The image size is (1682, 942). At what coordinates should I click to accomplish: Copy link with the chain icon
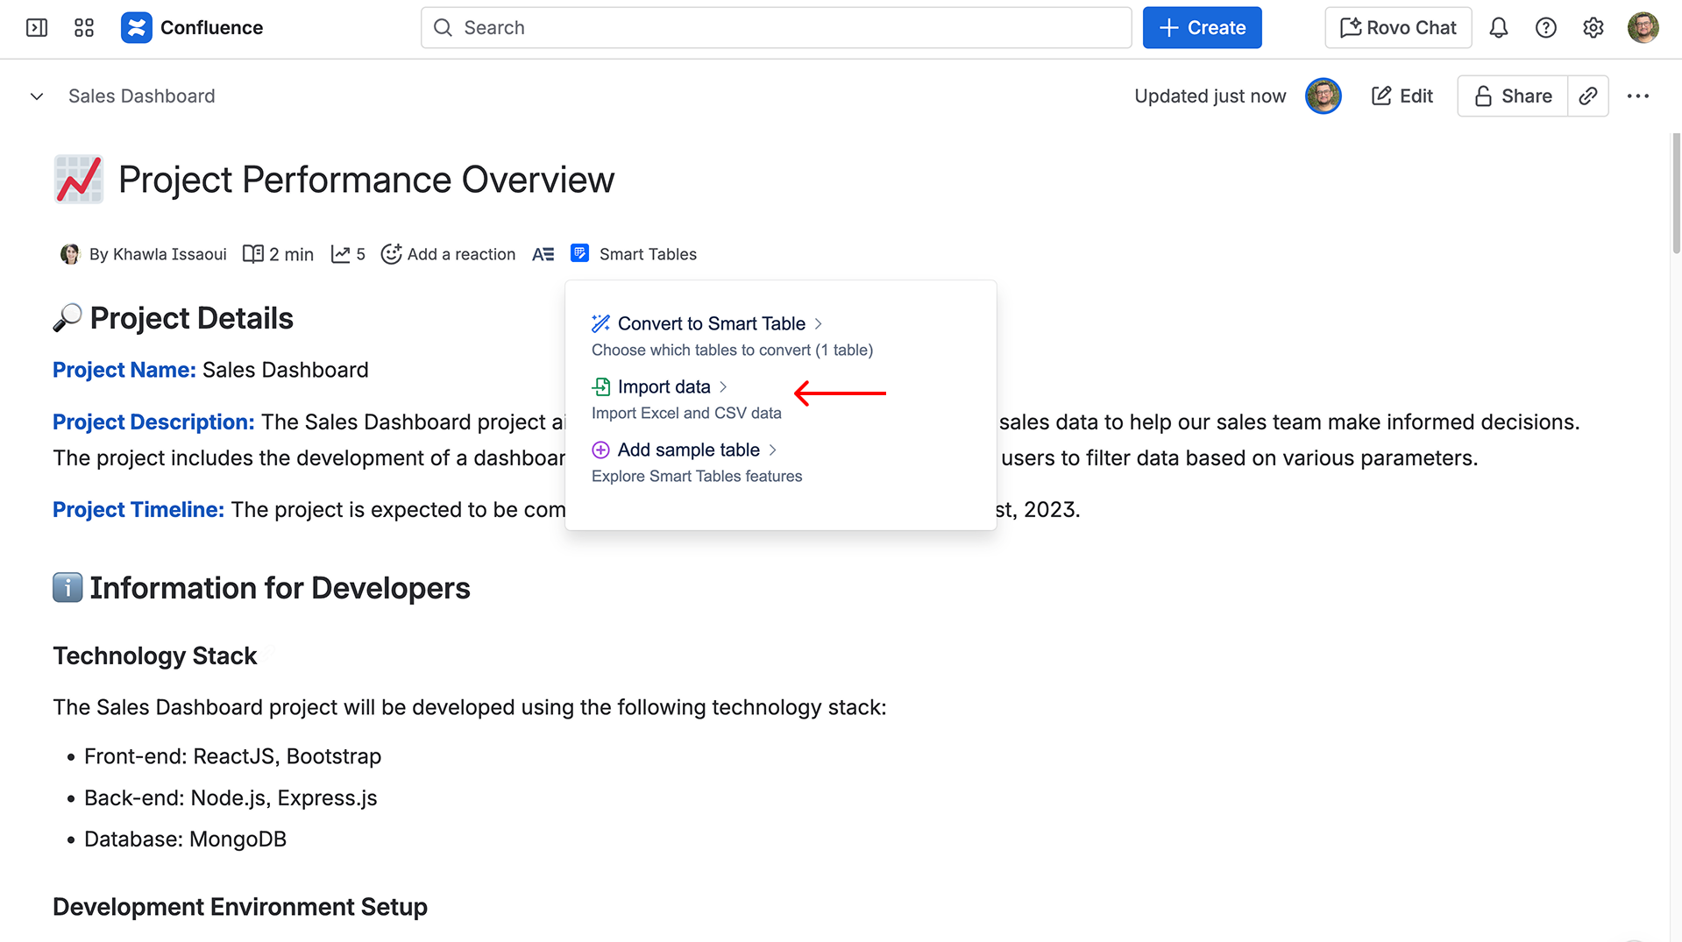point(1588,96)
